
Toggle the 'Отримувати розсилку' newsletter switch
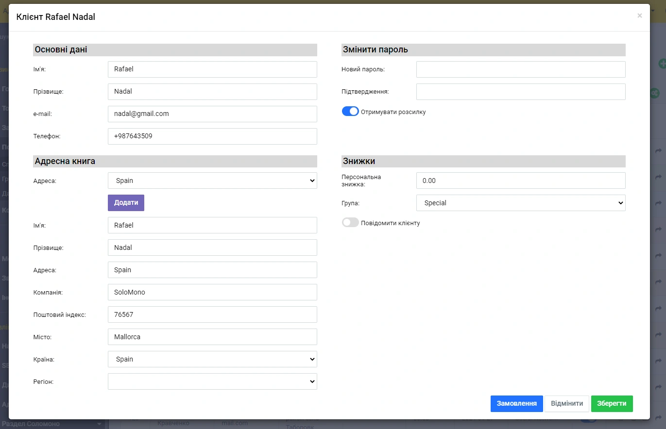(350, 112)
